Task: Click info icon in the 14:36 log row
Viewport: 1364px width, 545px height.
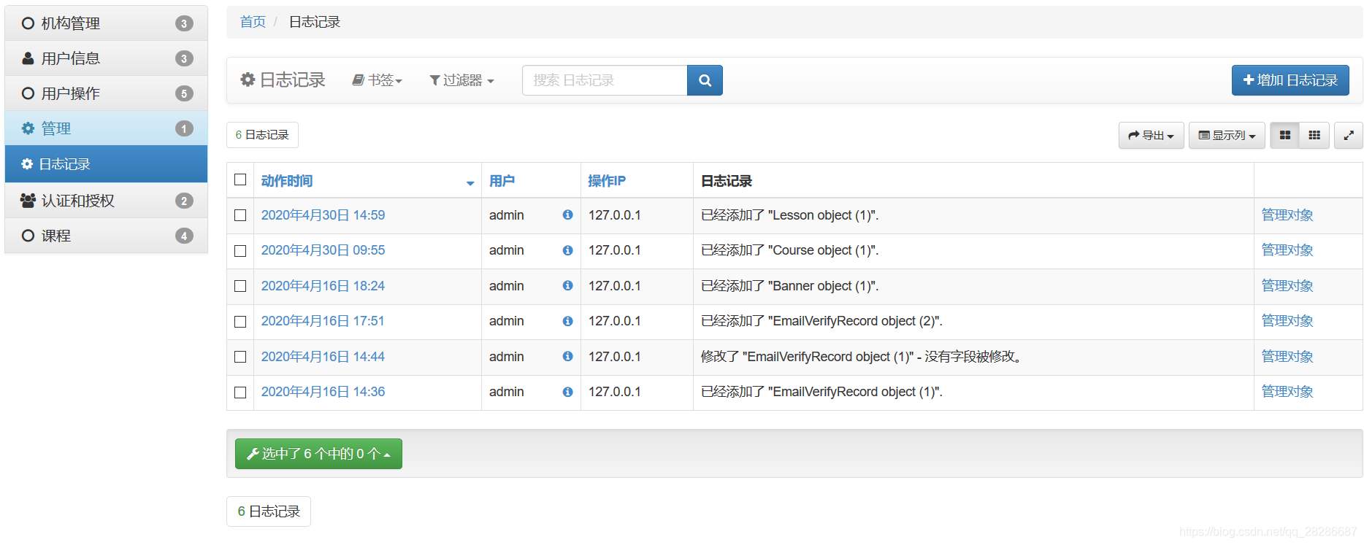Action: [567, 392]
